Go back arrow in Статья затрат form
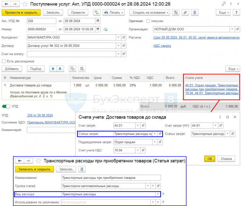Screen dimensions: 242x206 click(x=20, y=161)
